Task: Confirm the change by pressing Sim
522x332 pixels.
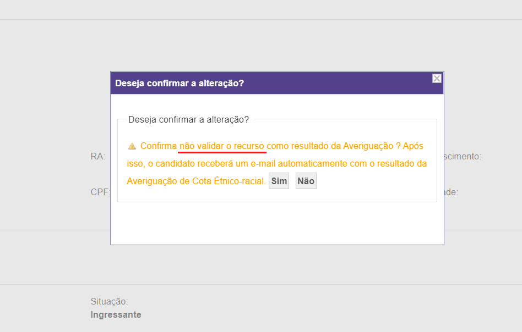Action: coord(279,181)
